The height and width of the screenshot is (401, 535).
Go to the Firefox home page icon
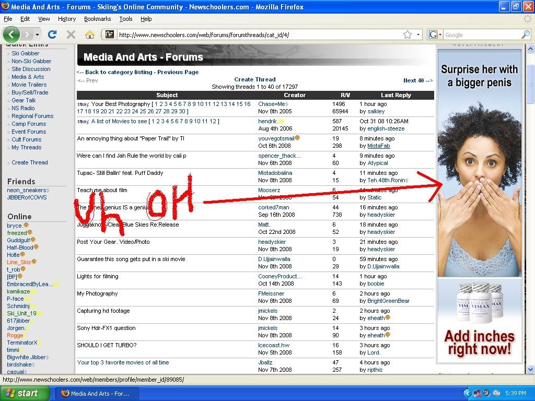pyautogui.click(x=90, y=34)
